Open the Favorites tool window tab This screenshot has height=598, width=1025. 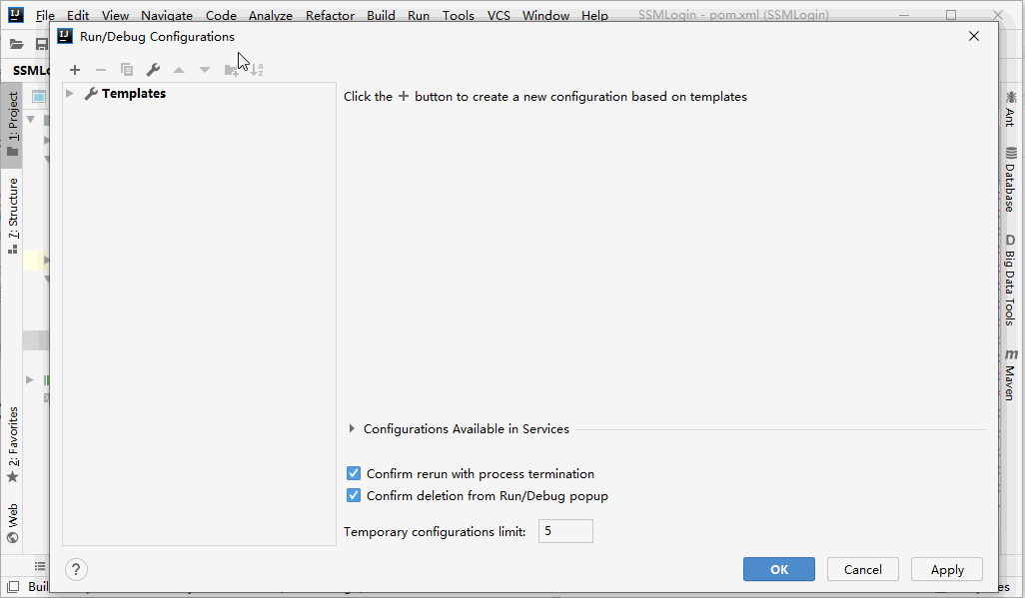click(x=12, y=444)
